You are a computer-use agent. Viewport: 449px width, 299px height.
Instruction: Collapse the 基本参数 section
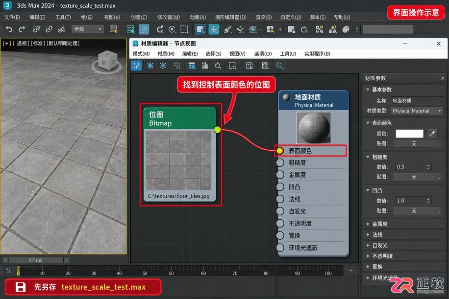tap(368, 90)
